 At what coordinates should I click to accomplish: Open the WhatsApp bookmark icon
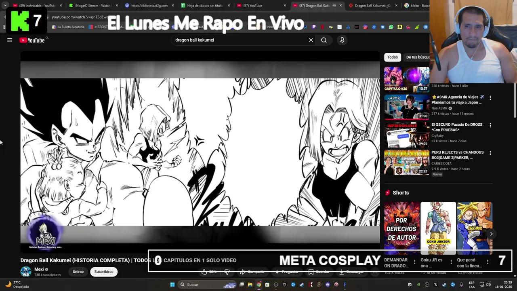click(391, 27)
